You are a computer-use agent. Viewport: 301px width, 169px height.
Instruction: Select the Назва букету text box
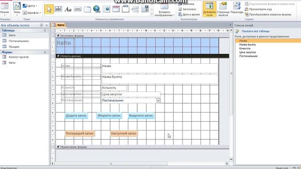click(x=160, y=79)
